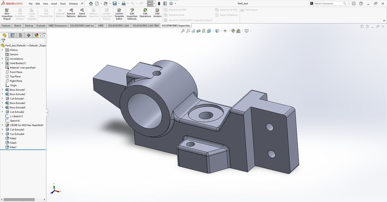Switch to the Evaluate tab
Image resolution: width=387 pixels, height=202 pixels.
point(41,25)
